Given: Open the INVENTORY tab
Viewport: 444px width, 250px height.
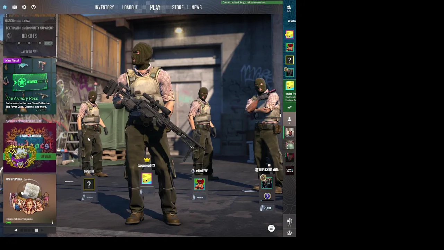Looking at the screenshot, I should click(x=104, y=7).
